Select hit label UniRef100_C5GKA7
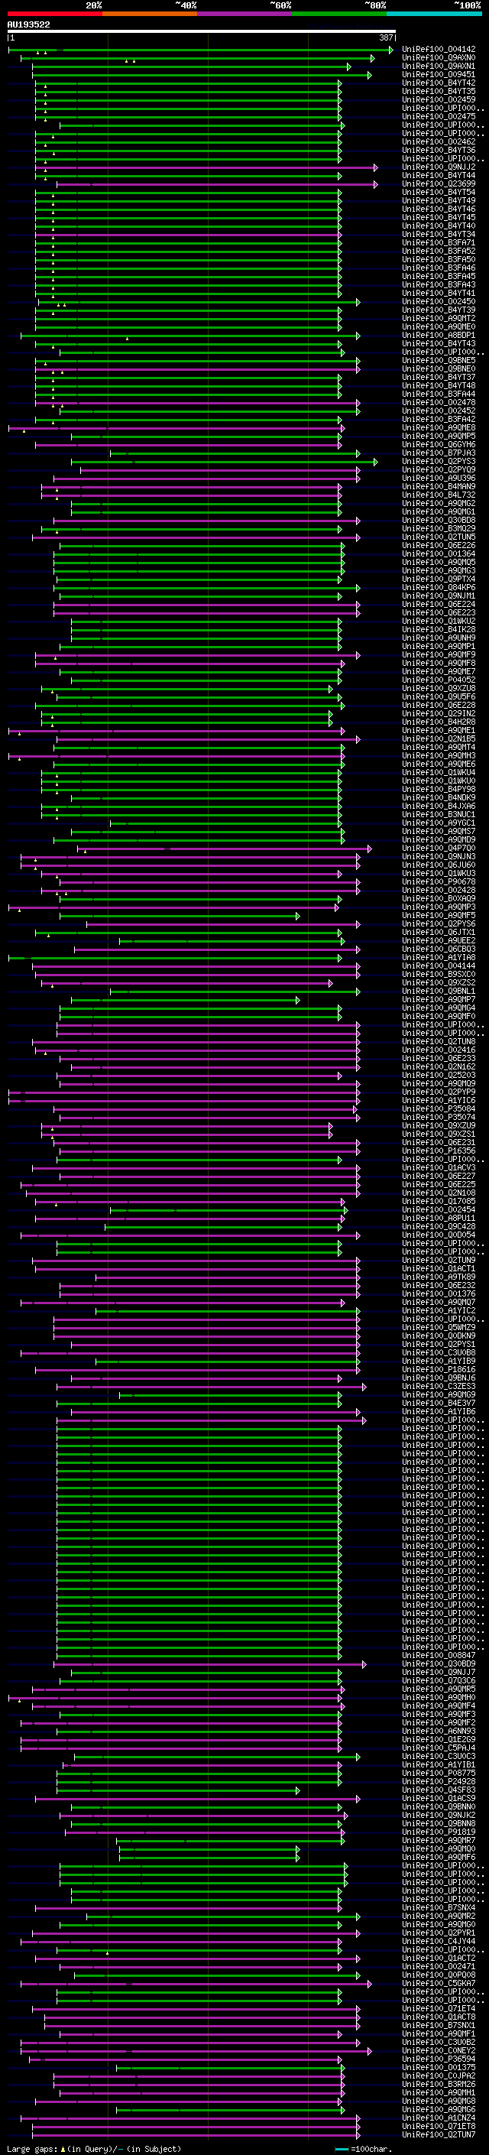The image size is (489, 2155). 439,1984
